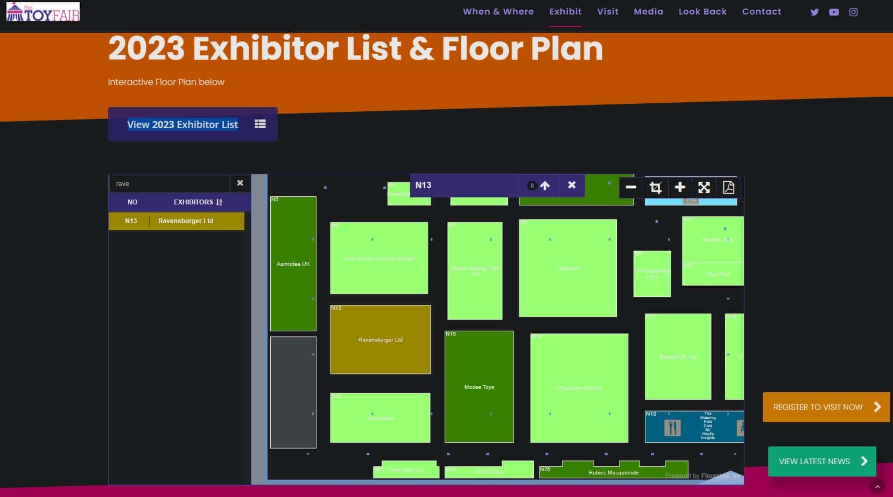
Task: Click the exhibitor search field containing 'rave'
Action: [170, 183]
